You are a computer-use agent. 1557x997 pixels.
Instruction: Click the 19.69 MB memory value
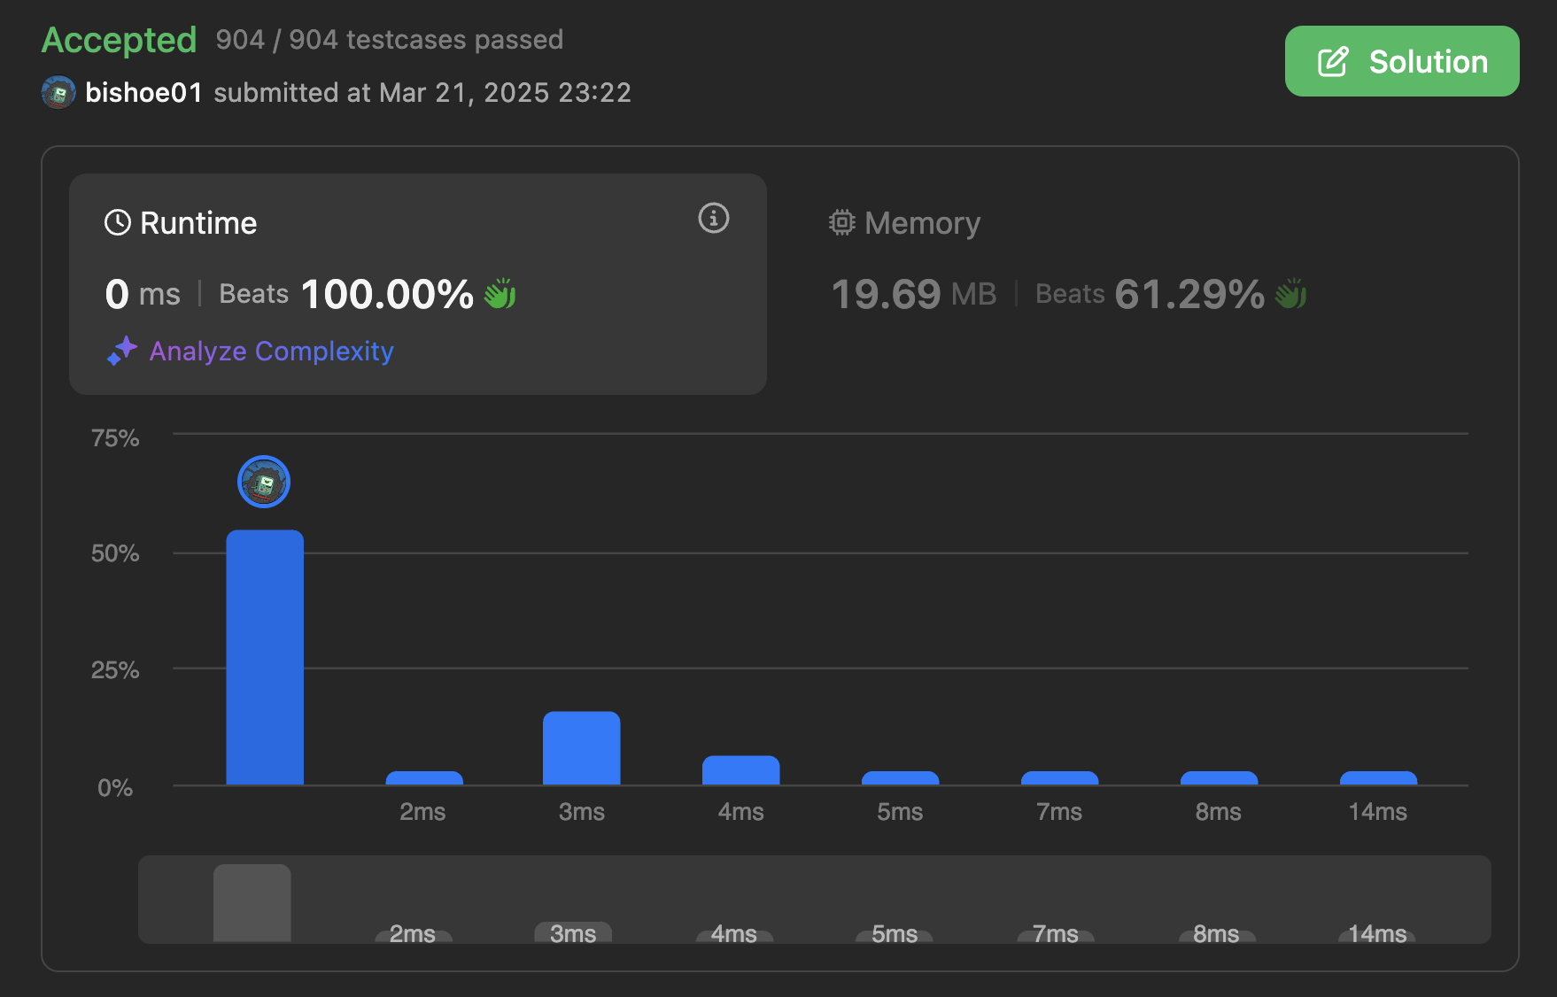tap(914, 294)
